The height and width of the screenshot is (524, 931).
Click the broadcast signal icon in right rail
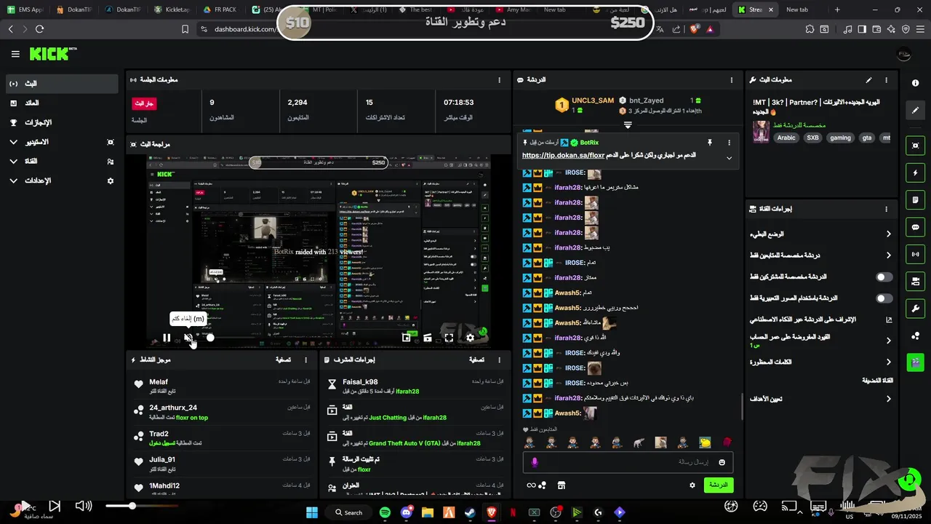(916, 254)
